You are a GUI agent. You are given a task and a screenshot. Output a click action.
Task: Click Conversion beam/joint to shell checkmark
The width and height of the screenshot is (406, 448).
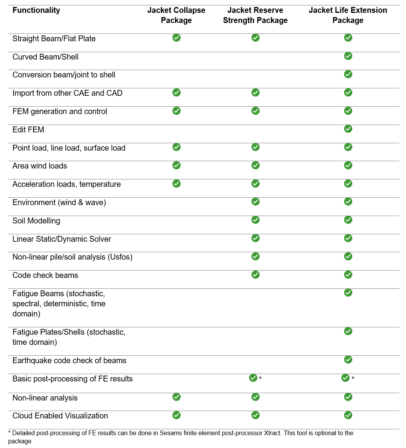pos(348,74)
